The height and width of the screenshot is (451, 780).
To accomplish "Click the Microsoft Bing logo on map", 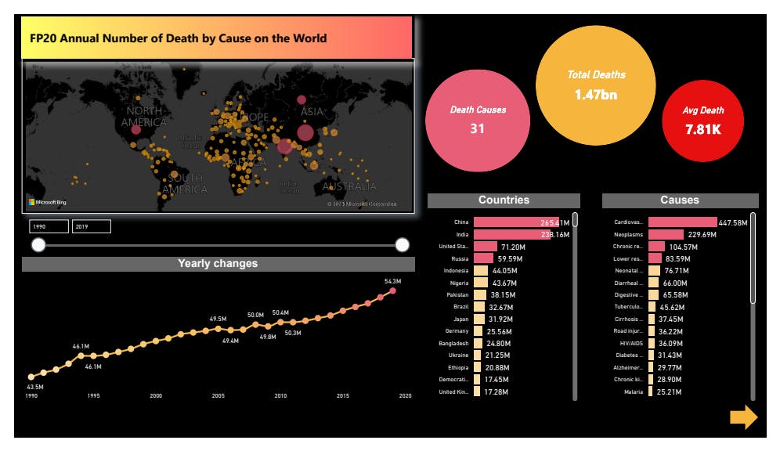I will [x=48, y=202].
